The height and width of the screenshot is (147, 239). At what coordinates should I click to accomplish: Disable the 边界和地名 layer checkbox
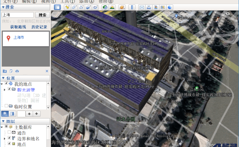tap(9, 138)
